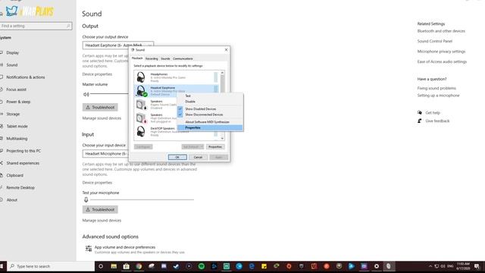
Task: Select the not plugged in Speakers icon
Action: coord(142,118)
